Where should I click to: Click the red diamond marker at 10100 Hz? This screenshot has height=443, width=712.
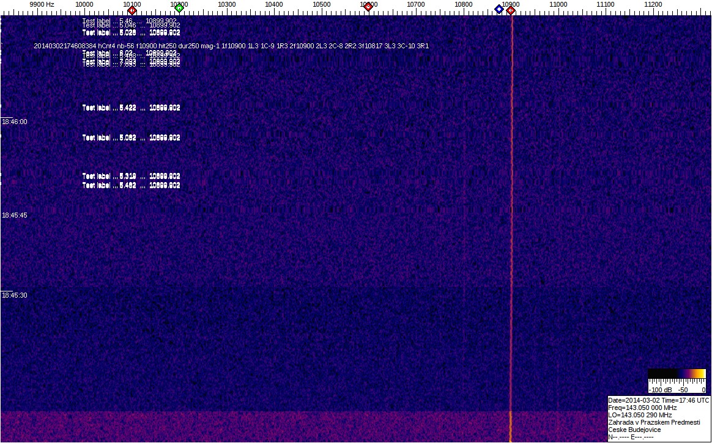click(x=132, y=10)
